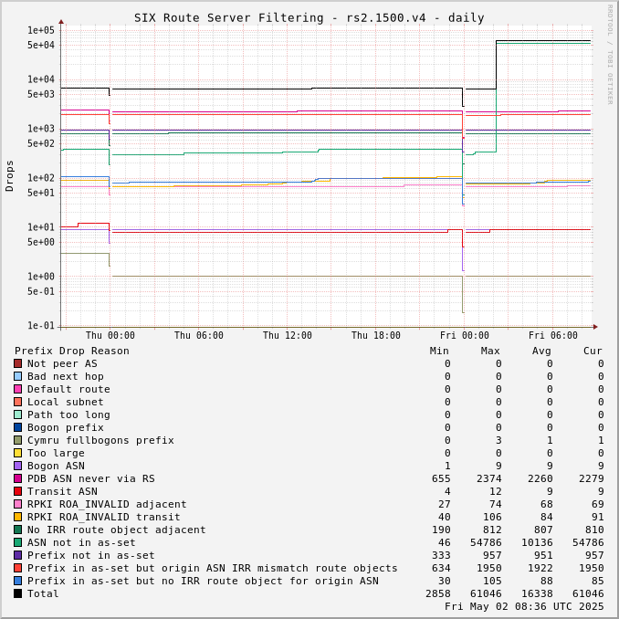Click the 5e+04 y-axis tick label
Screen dimensions: 619x619
tap(41, 45)
